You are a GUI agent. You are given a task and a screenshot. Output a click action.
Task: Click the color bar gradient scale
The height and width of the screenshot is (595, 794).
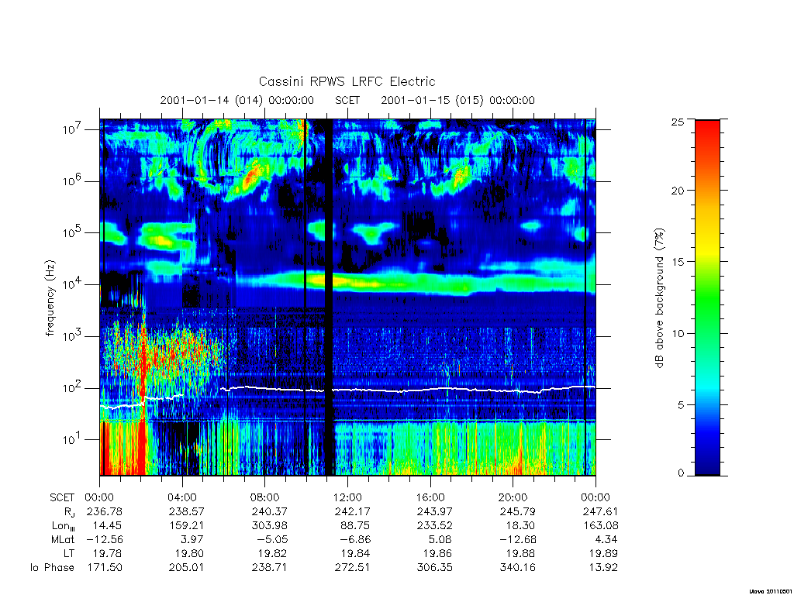[x=707, y=297]
